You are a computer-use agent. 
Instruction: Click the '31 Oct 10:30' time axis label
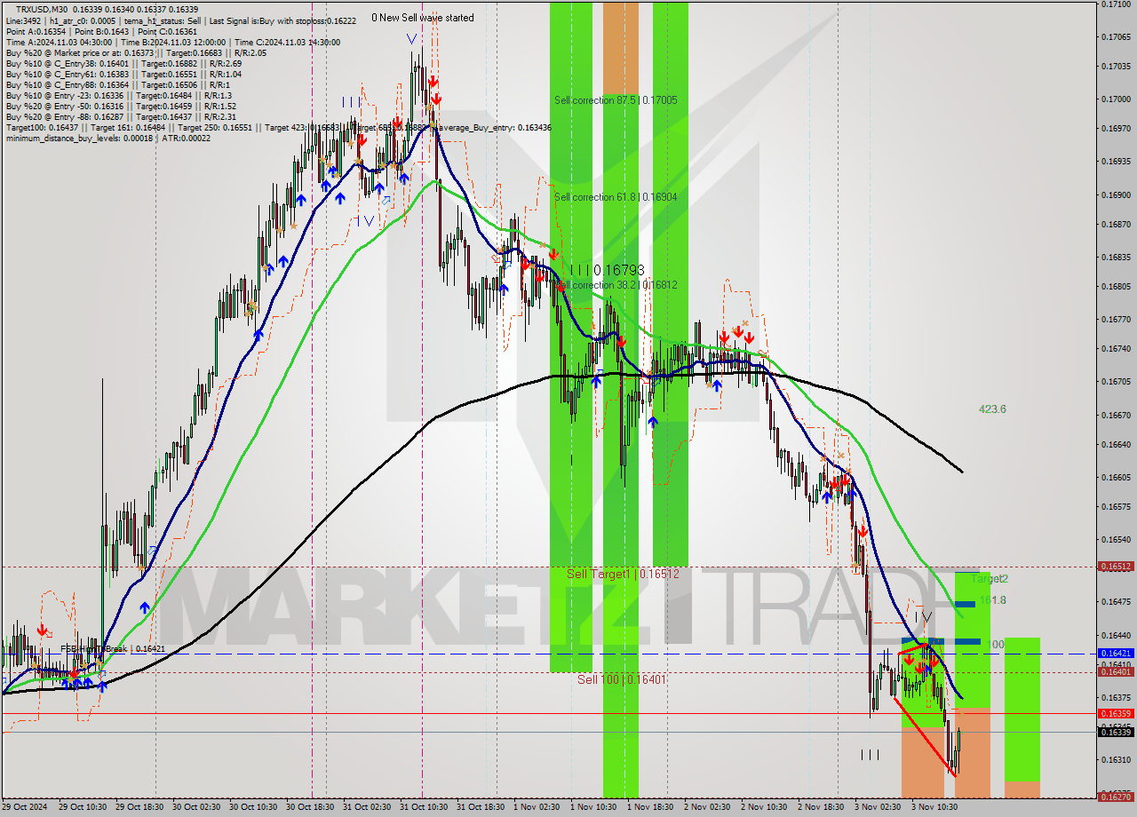[424, 807]
